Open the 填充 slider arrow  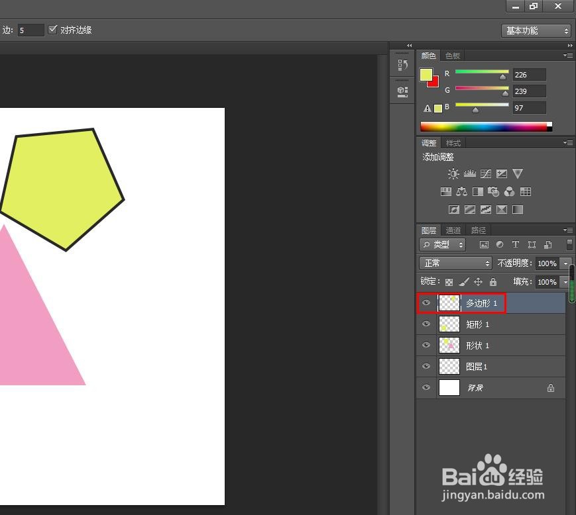pos(565,282)
